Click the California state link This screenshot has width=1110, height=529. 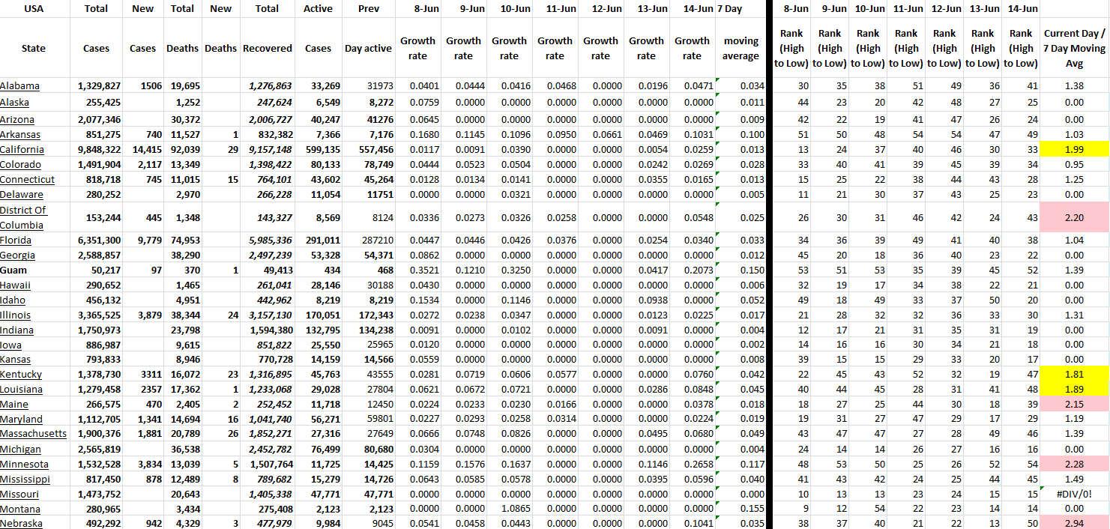[22, 150]
